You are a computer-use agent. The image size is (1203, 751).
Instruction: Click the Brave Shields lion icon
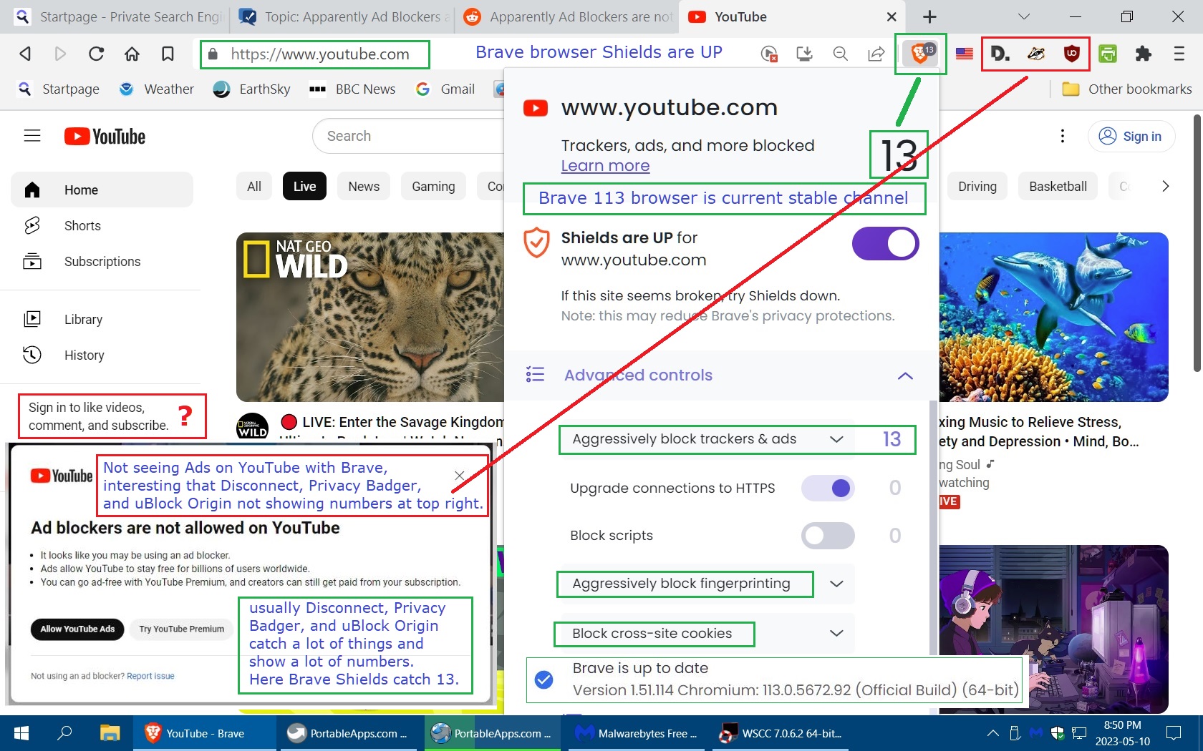919,54
